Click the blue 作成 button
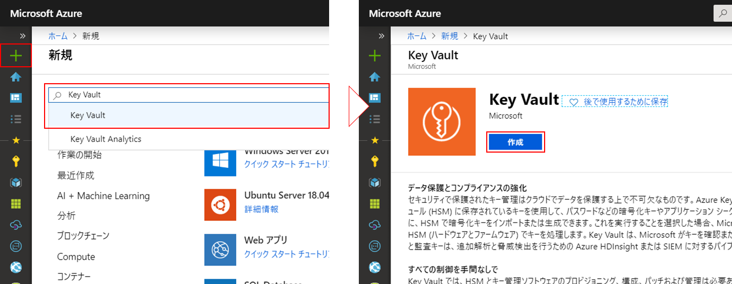This screenshot has width=732, height=284. coord(515,143)
